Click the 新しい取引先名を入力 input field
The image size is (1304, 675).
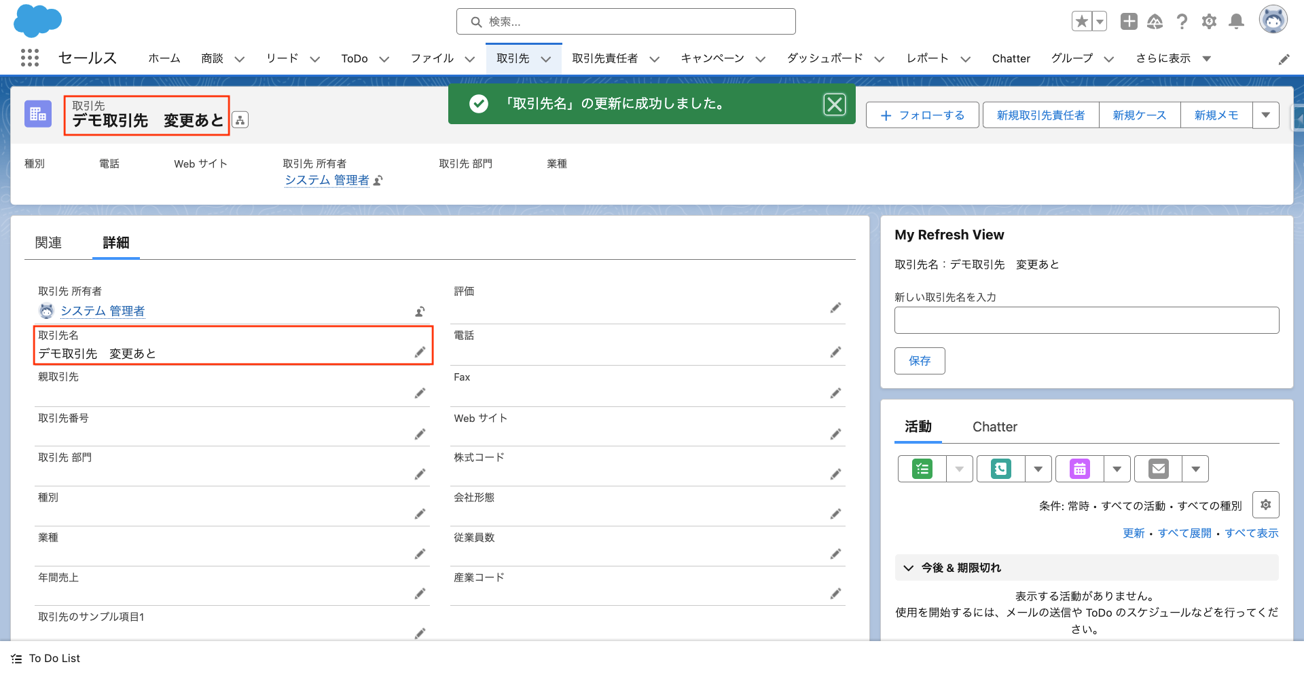1086,320
